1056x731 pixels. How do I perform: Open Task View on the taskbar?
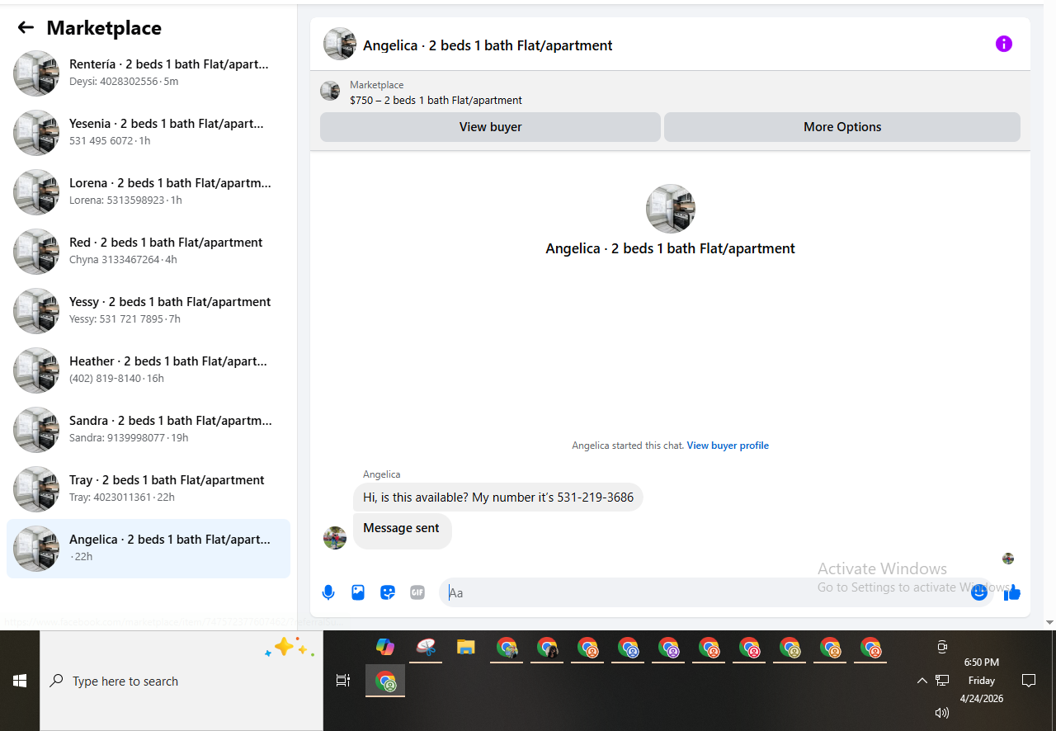(x=343, y=681)
